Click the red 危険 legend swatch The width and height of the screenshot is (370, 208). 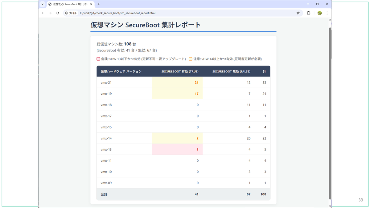(98, 59)
